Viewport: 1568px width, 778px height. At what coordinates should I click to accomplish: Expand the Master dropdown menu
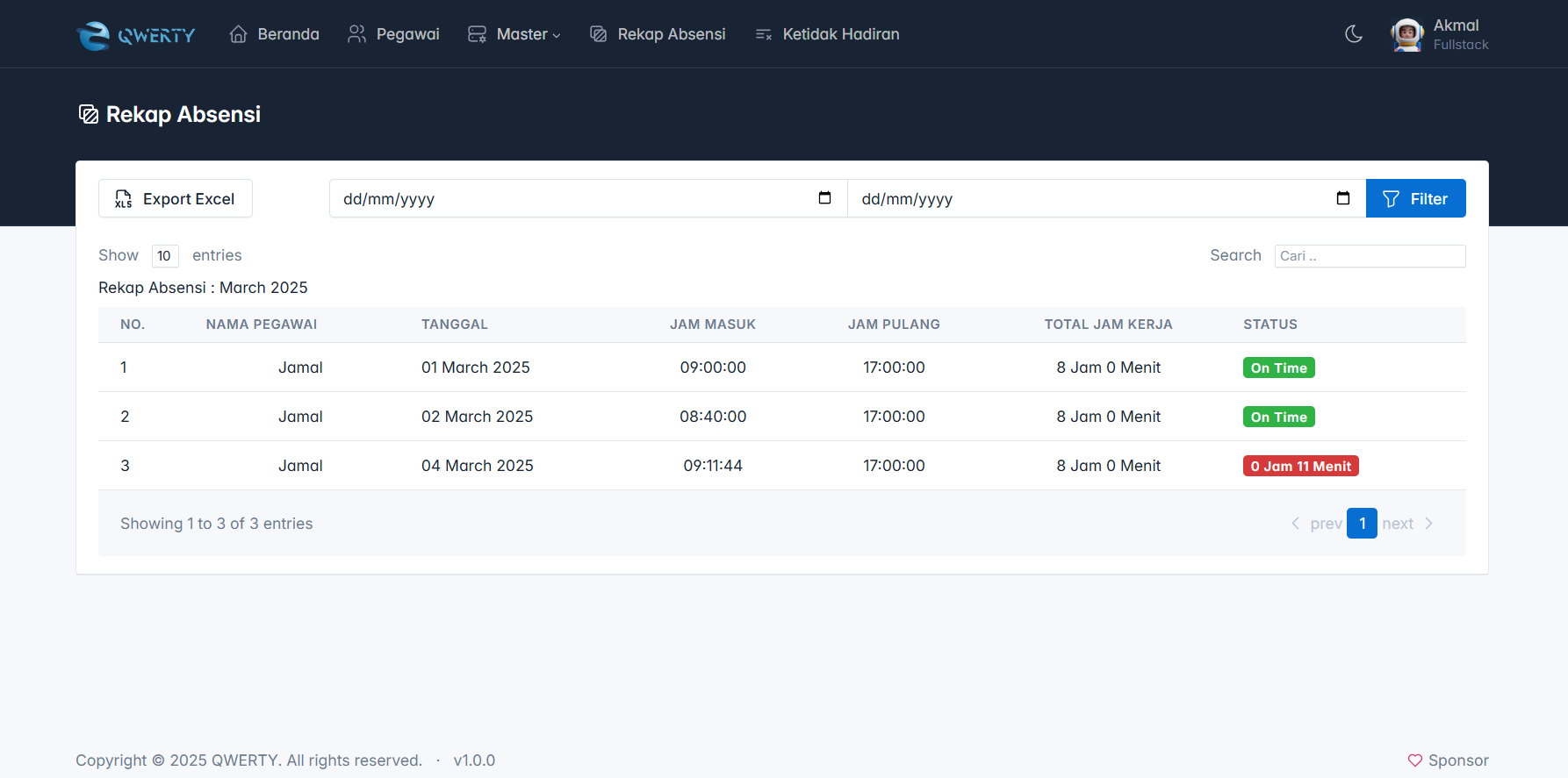[528, 34]
